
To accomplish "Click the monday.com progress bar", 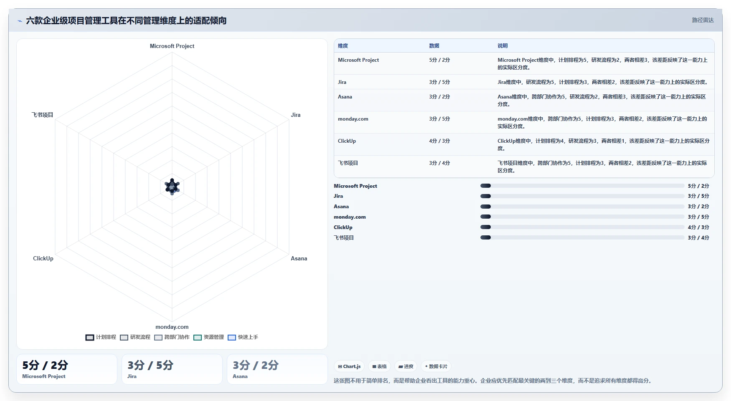I will tap(582, 217).
